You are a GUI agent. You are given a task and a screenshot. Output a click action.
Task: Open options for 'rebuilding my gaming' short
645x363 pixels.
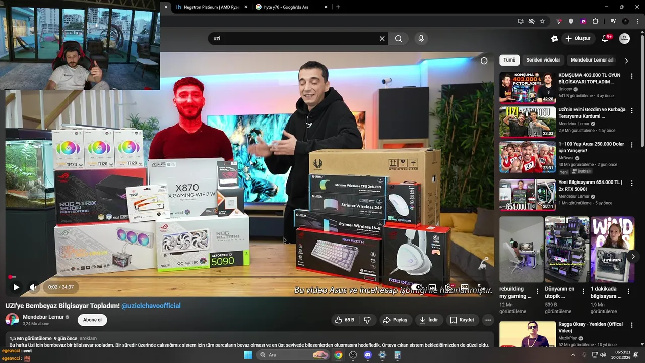tap(539, 291)
